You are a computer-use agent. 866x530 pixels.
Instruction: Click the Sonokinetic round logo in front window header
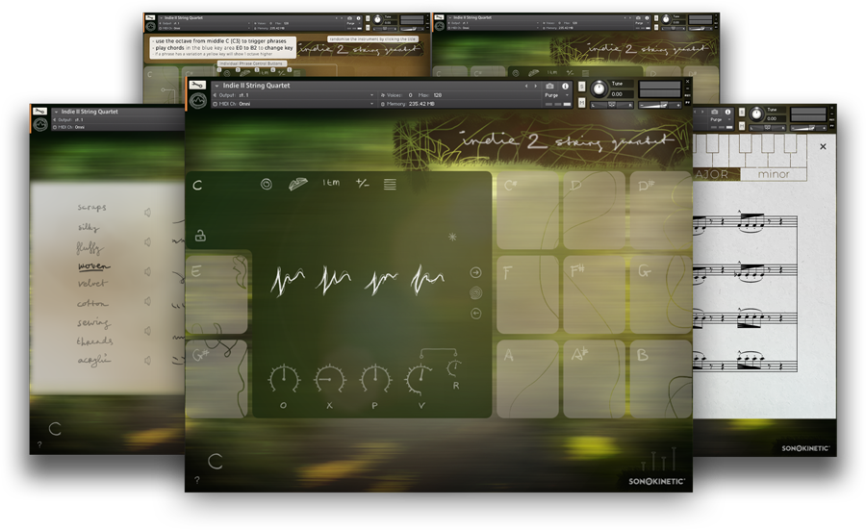pyautogui.click(x=197, y=100)
